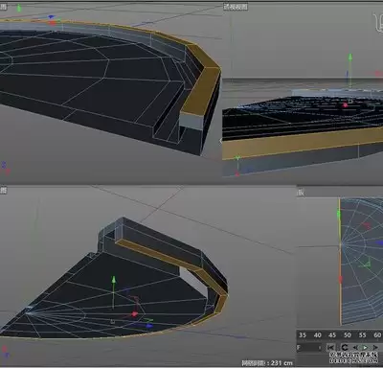This screenshot has width=383, height=368.
Task: Click the current frame input field
Action: (309, 348)
